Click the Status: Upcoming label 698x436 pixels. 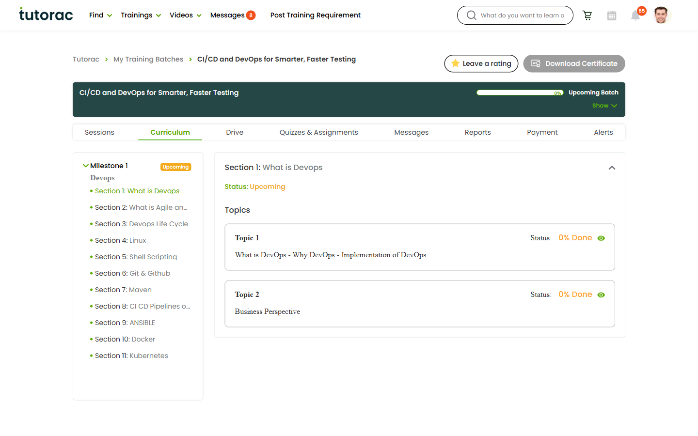point(255,187)
